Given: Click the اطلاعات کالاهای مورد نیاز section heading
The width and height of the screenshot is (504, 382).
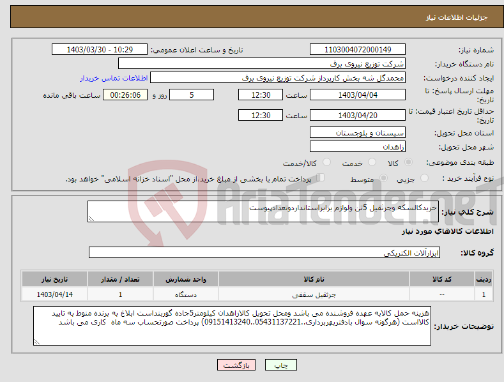Looking at the screenshot, I should click(447, 231).
